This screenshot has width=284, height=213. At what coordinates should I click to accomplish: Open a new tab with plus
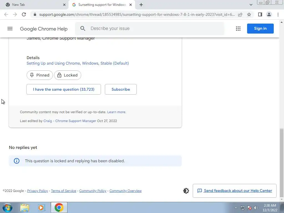(141, 5)
